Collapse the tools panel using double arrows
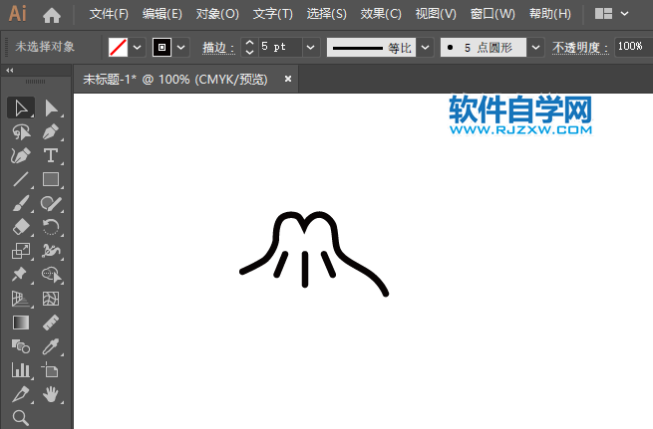This screenshot has height=429, width=653. (10, 71)
